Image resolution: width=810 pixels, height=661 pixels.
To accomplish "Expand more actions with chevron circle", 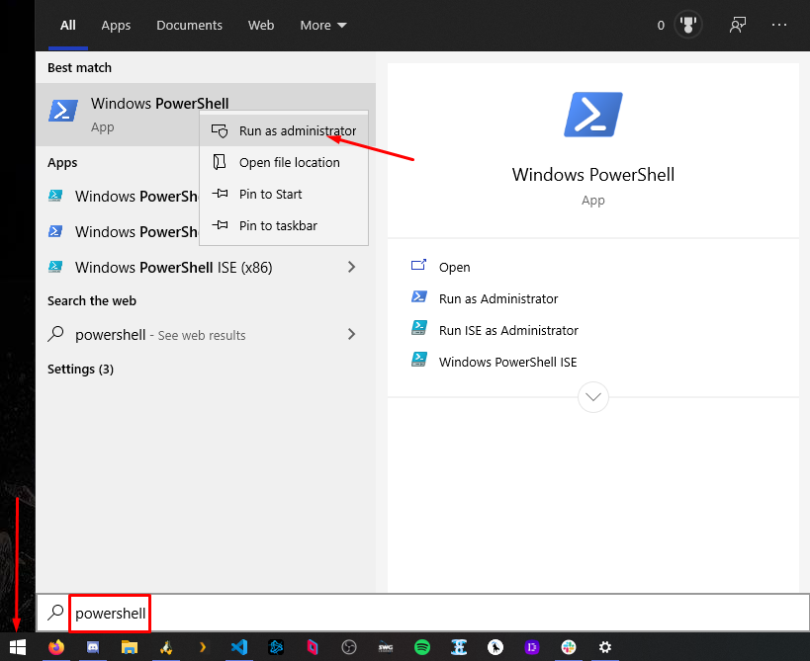I will click(593, 397).
